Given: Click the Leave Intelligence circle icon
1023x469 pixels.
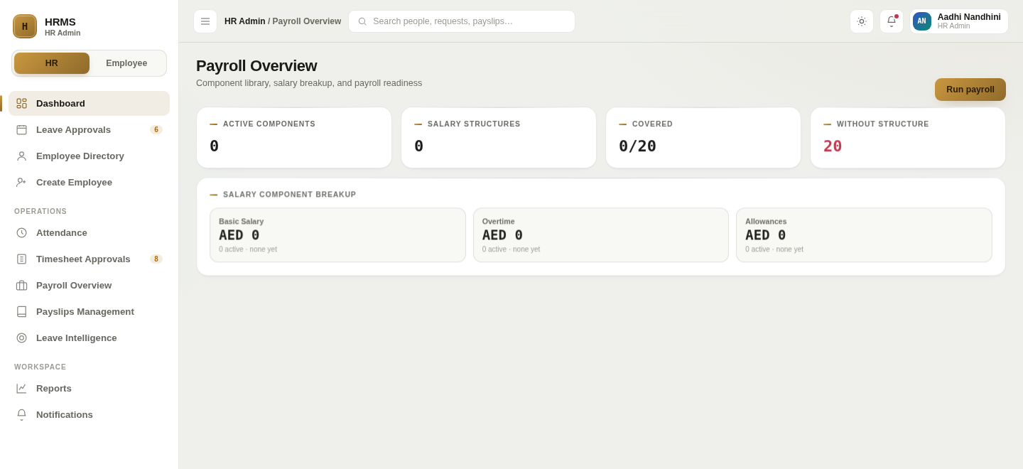Looking at the screenshot, I should (21, 338).
